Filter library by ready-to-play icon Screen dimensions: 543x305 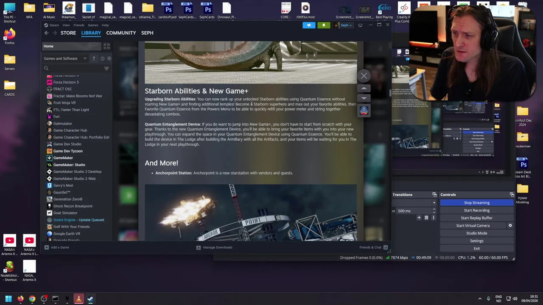(x=109, y=58)
